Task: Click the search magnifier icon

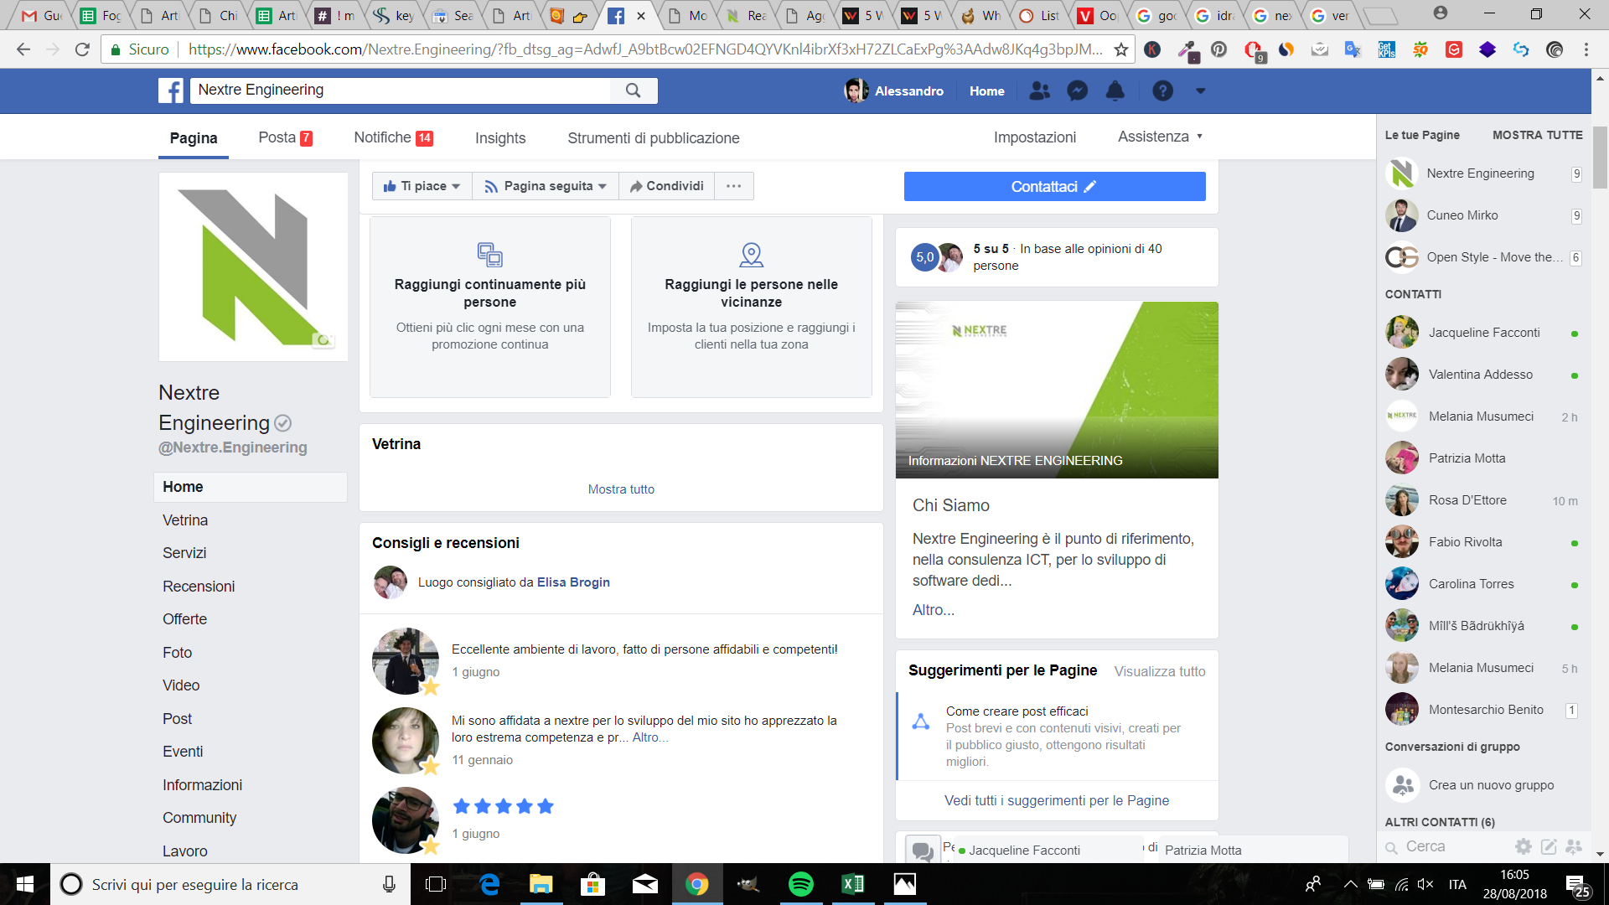Action: (634, 90)
